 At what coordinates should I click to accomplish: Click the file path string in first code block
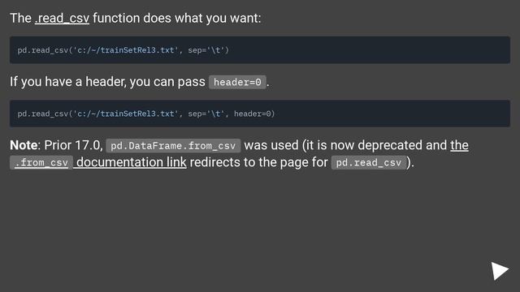click(128, 50)
